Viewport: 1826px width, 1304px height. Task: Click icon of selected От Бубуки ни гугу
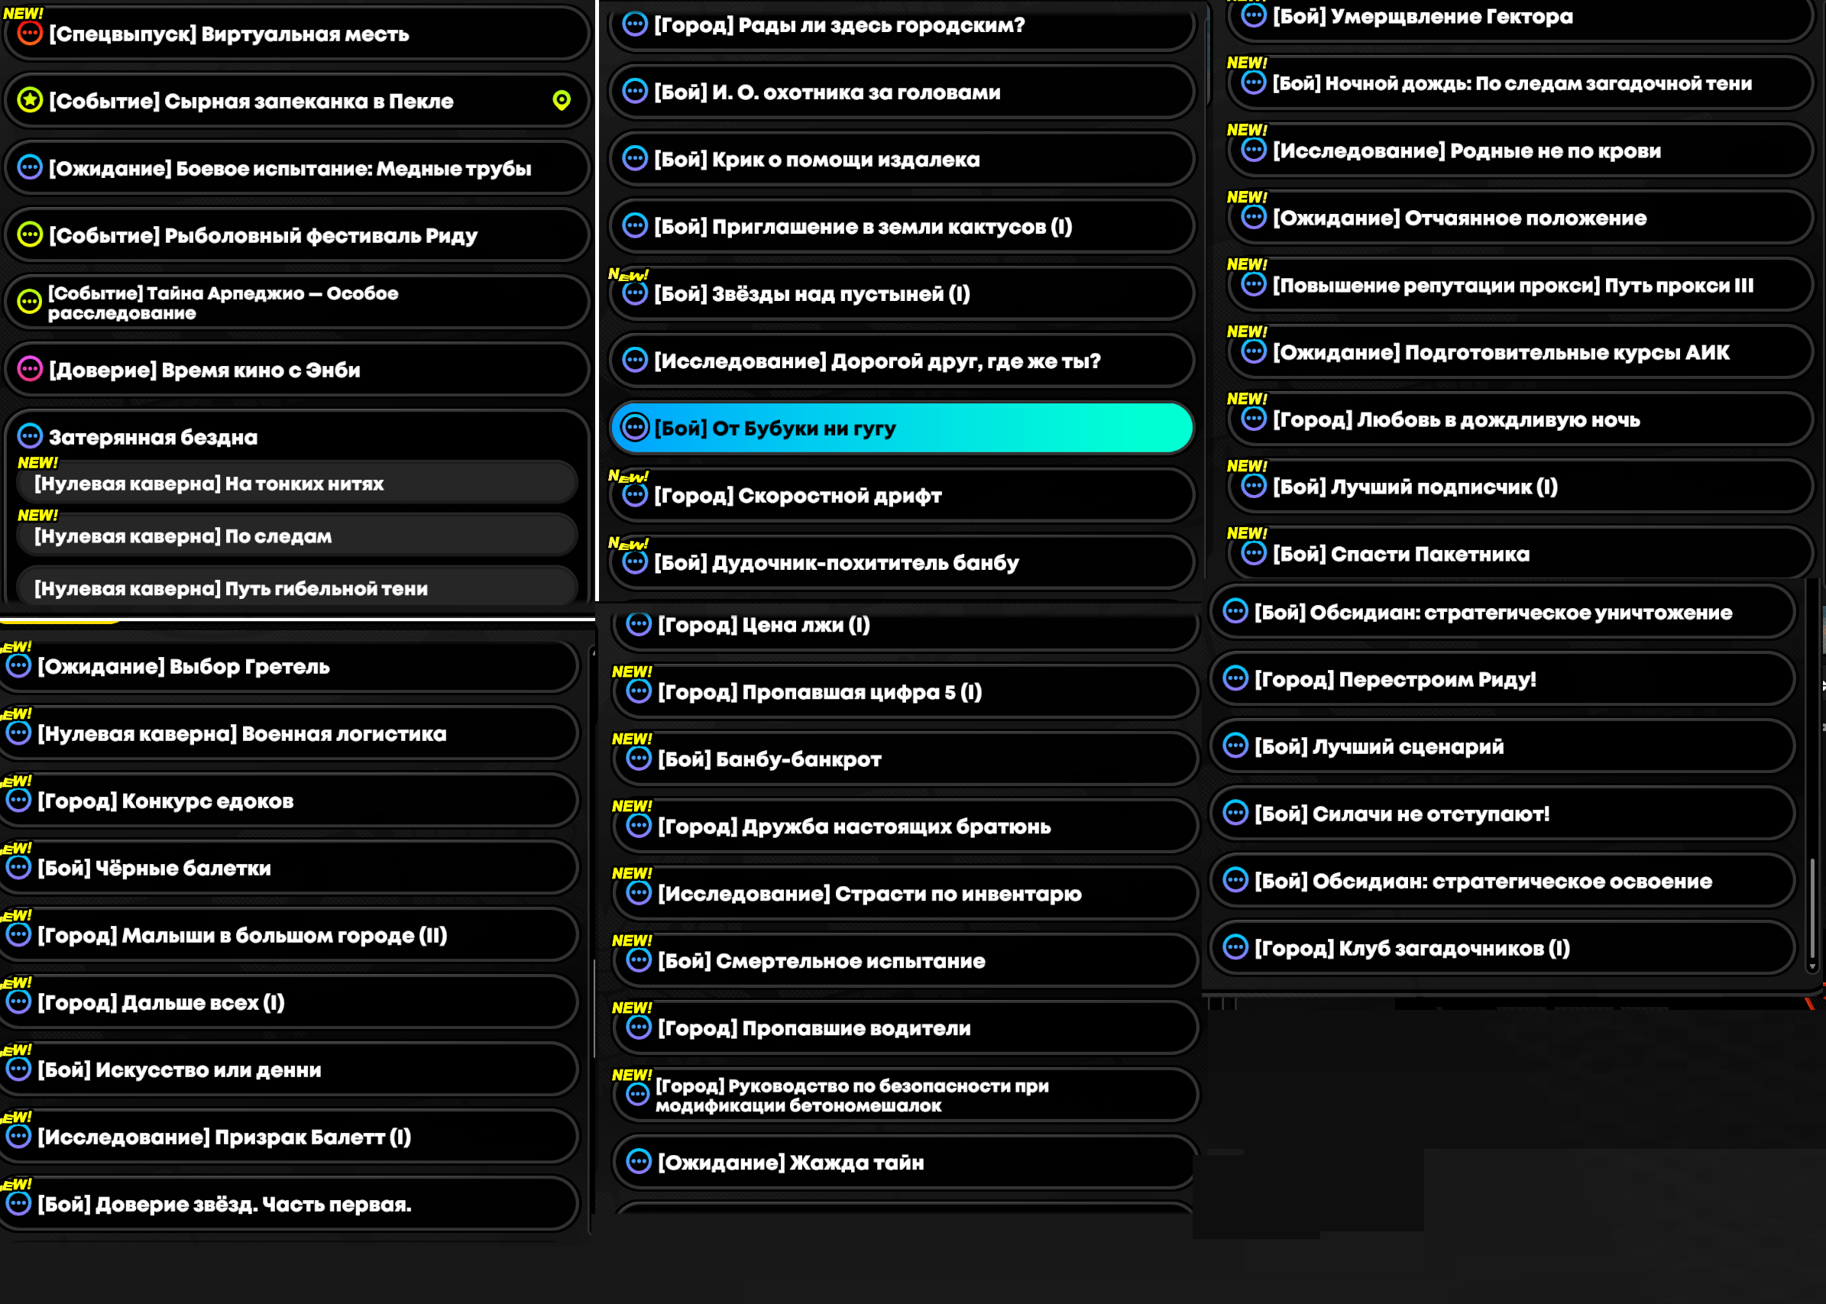(634, 427)
